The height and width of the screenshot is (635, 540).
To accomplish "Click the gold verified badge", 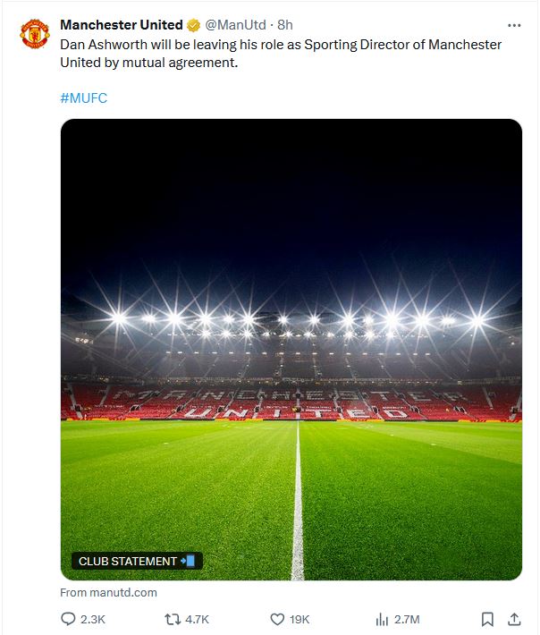I will tap(193, 25).
